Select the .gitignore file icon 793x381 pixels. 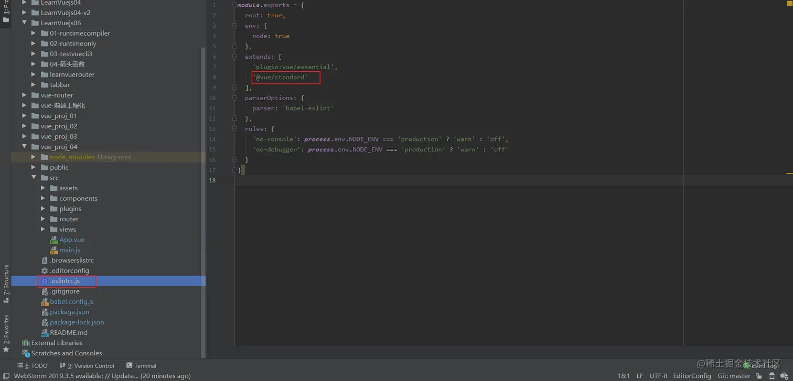click(45, 291)
